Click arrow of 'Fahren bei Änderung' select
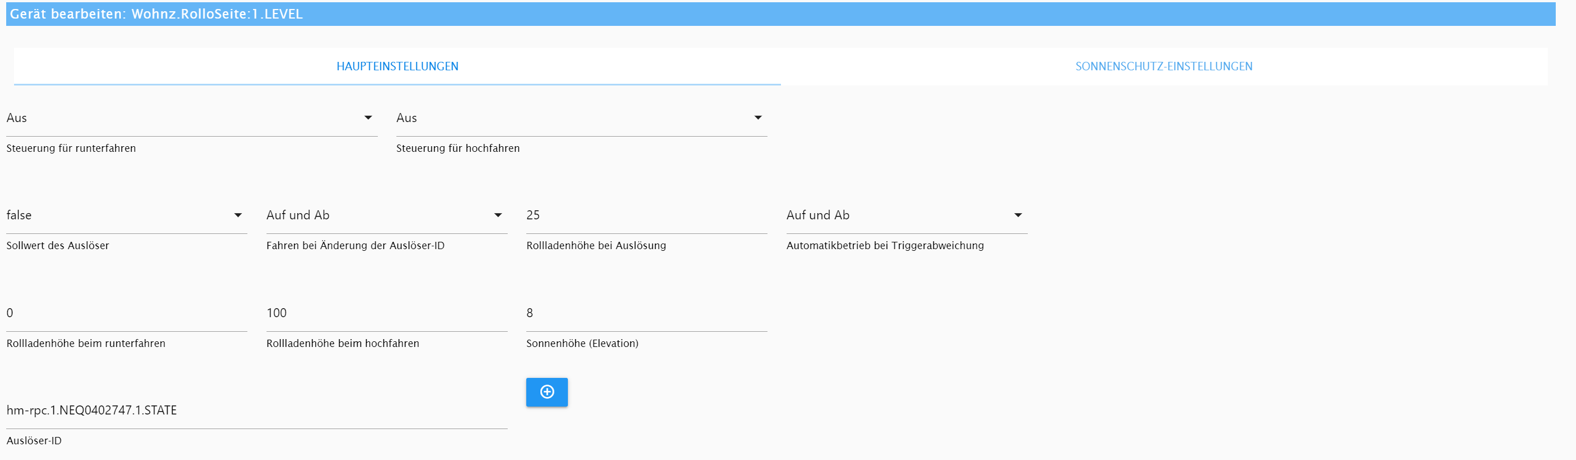This screenshot has width=1576, height=460. coord(498,215)
